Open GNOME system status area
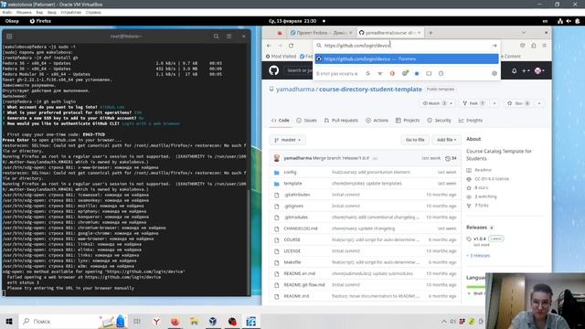This screenshot has height=329, width=585. (x=569, y=21)
